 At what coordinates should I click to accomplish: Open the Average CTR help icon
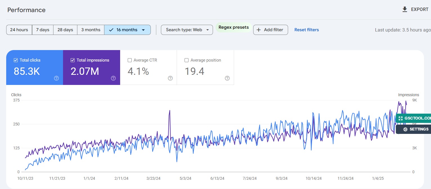coord(170,78)
